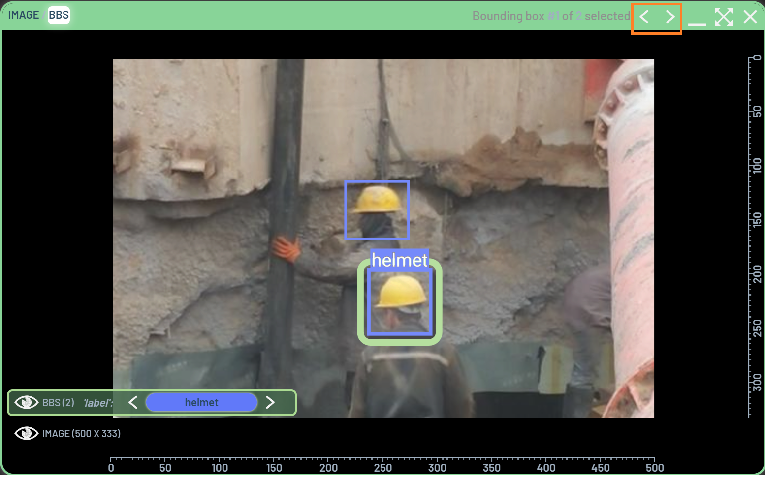Select the BBS tab

59,15
